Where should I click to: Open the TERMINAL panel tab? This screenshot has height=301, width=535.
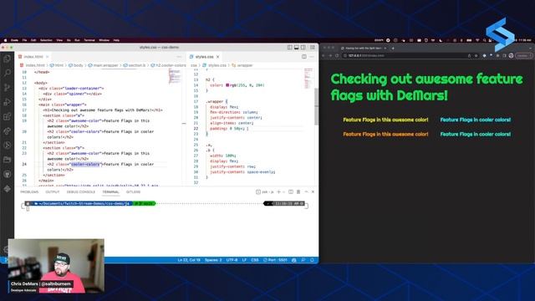click(x=110, y=191)
